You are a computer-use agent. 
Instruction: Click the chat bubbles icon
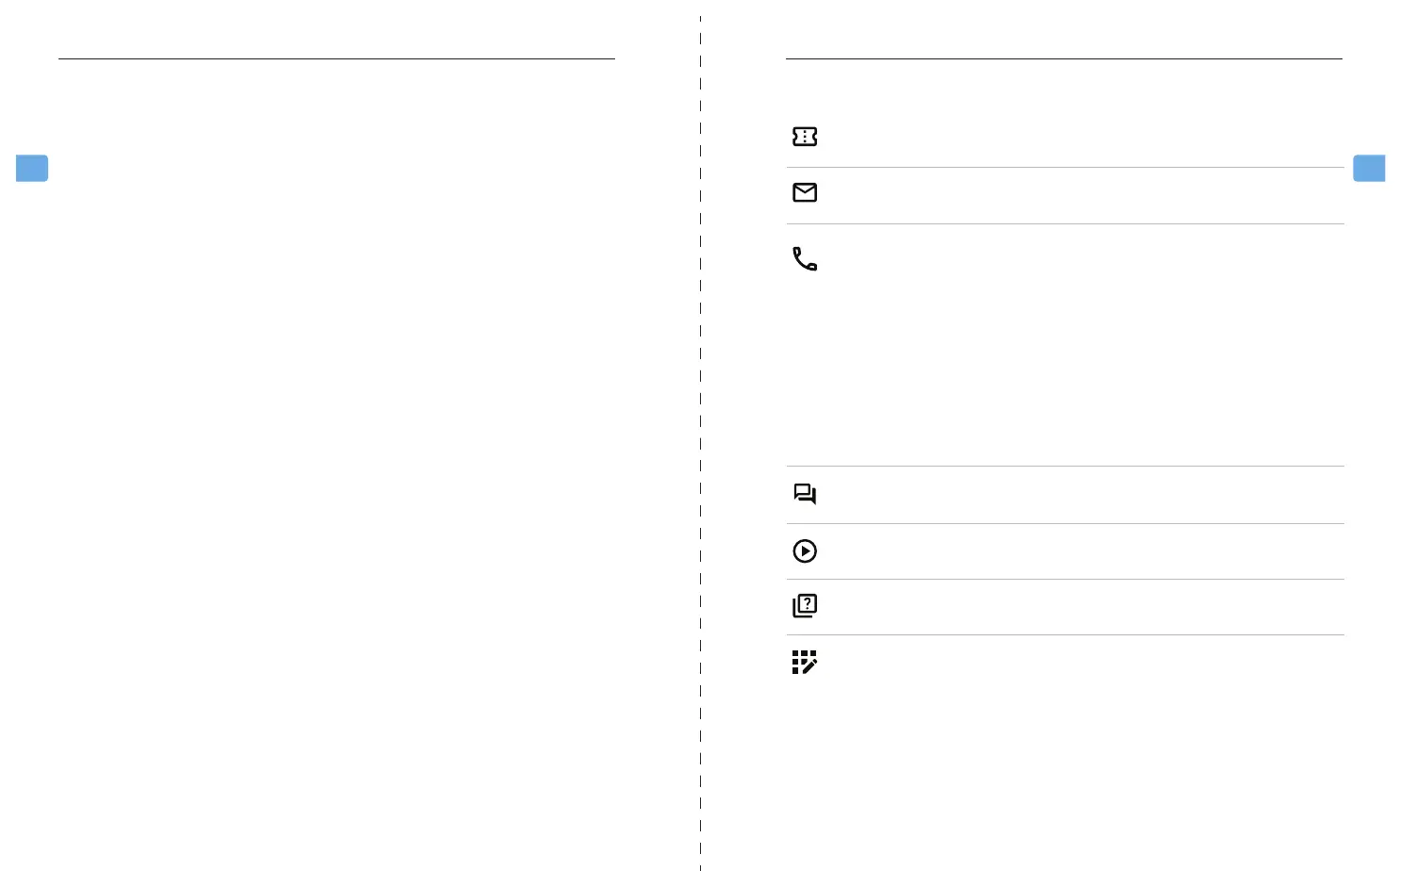[x=804, y=494]
